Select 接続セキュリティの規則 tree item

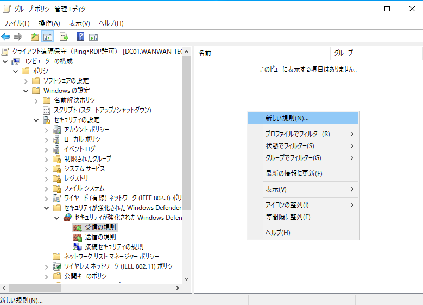pos(114,247)
